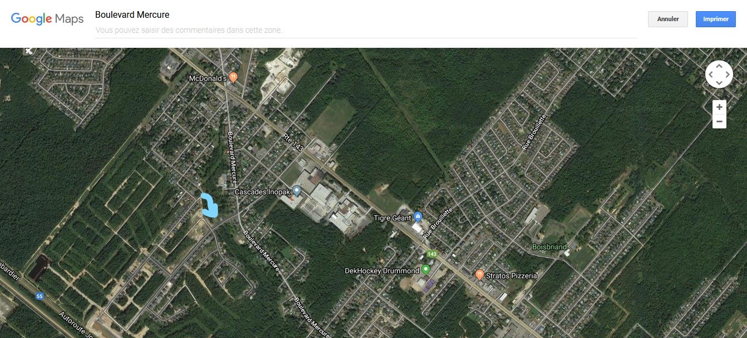Click the Autoroute 55 highway shield
747x338 pixels.
[39, 296]
